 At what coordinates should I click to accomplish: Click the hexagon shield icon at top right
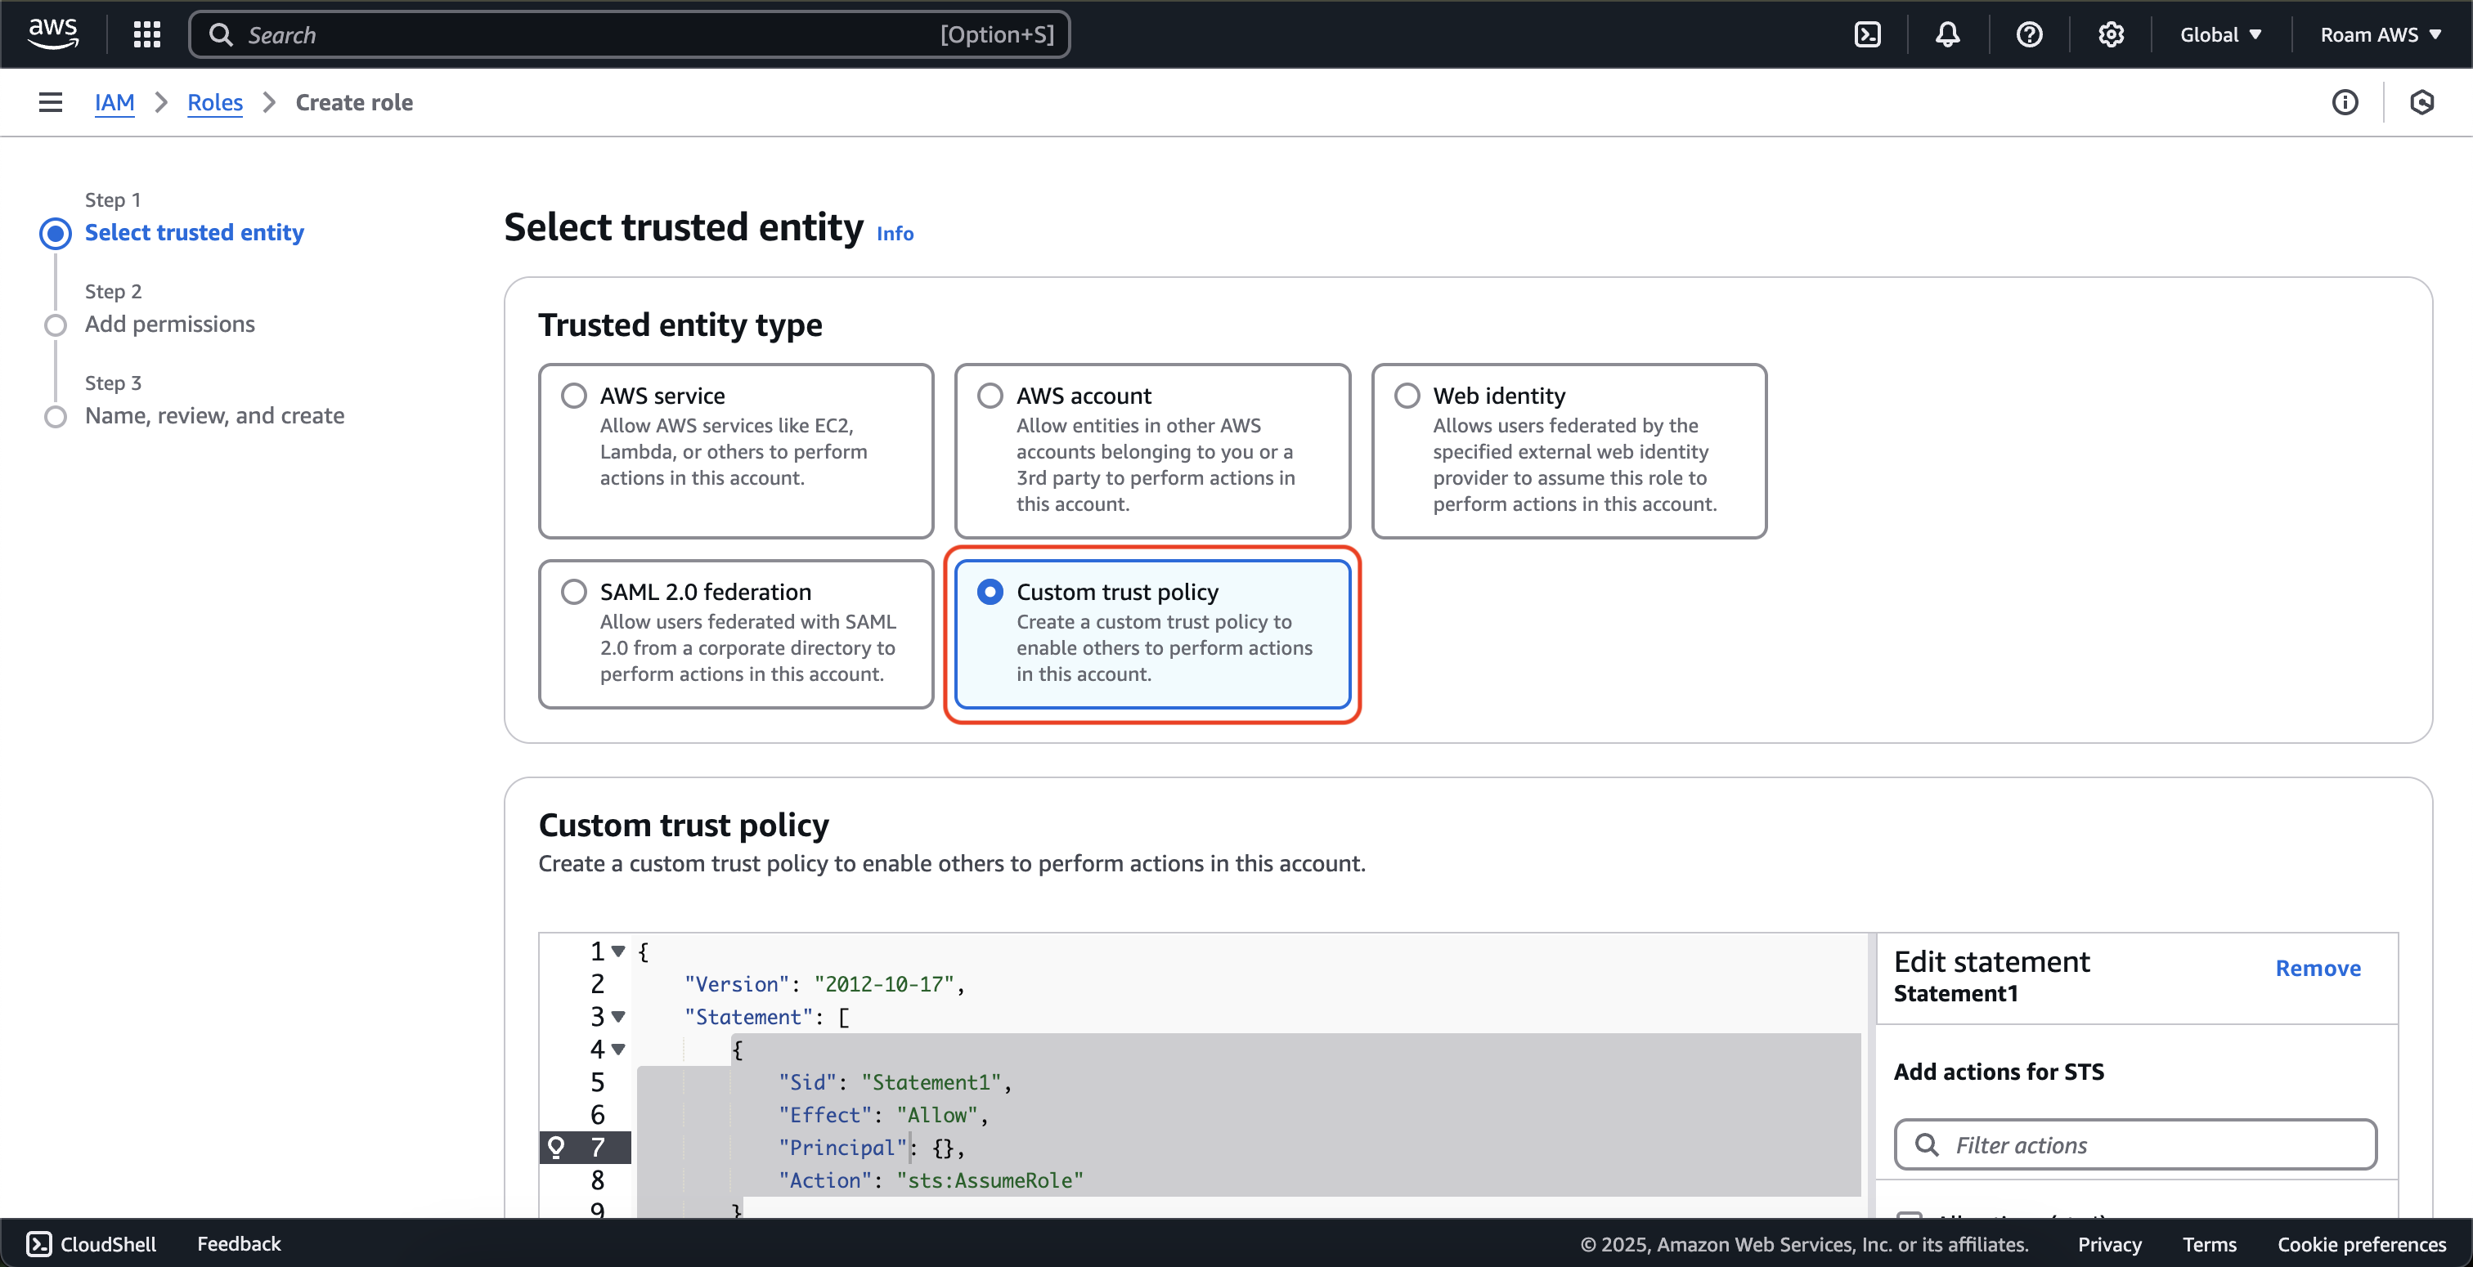click(2422, 101)
